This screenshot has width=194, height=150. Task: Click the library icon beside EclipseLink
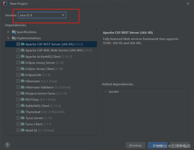23,75
